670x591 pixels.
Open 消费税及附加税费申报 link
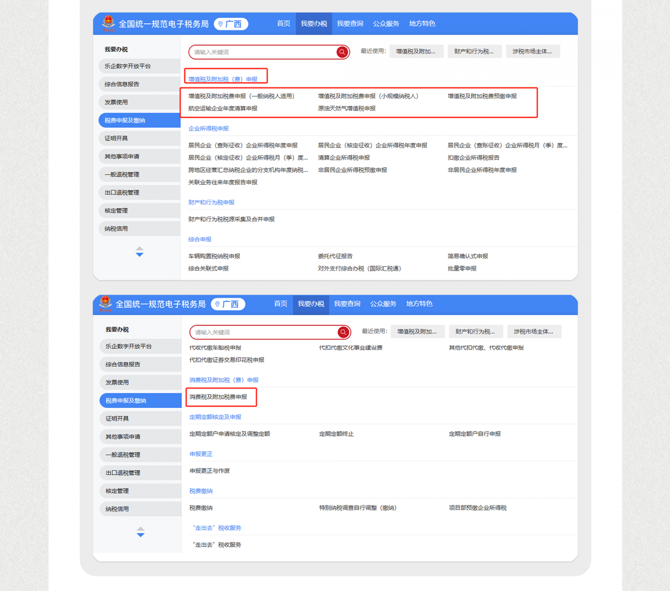click(x=218, y=397)
